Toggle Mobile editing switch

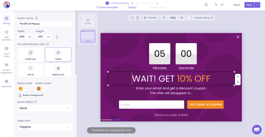[191, 18]
